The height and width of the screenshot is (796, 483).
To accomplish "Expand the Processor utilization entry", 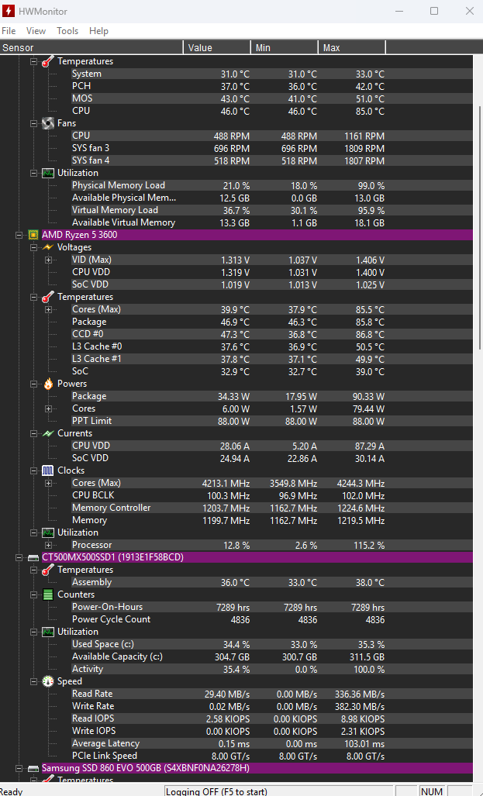I will (x=48, y=545).
